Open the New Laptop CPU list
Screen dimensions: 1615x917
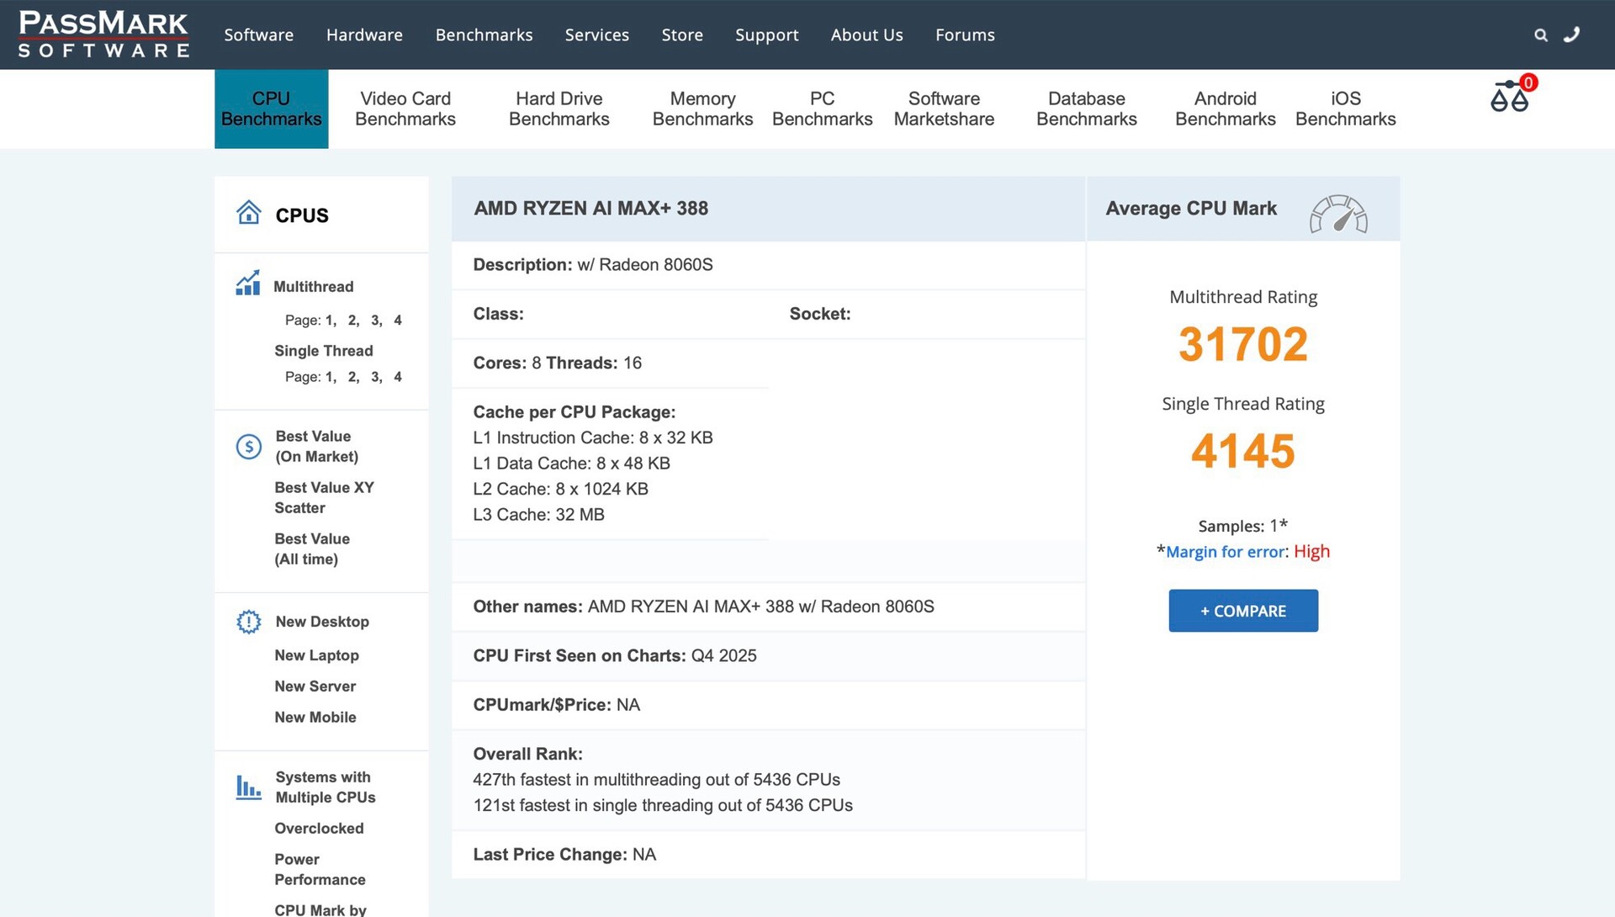[316, 655]
